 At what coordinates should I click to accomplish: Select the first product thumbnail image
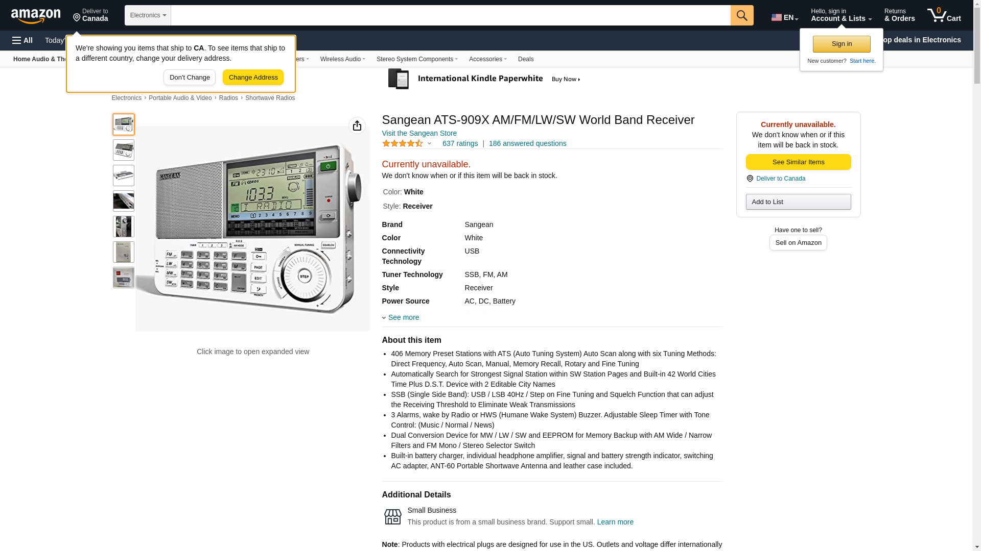124,124
